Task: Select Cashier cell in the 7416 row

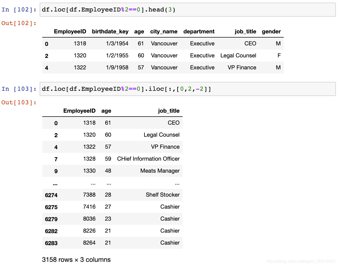Action: (x=170, y=207)
